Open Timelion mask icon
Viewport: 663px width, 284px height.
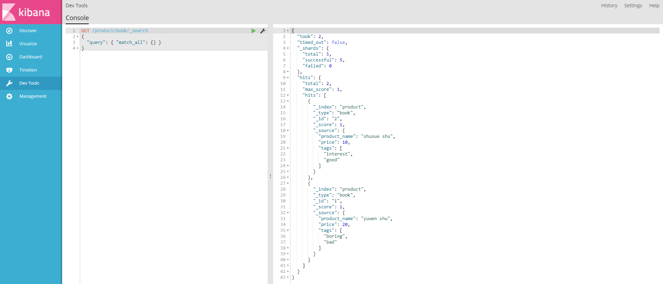tap(9, 70)
